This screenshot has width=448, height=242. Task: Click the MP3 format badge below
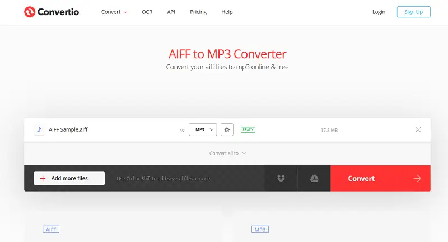[x=260, y=230]
